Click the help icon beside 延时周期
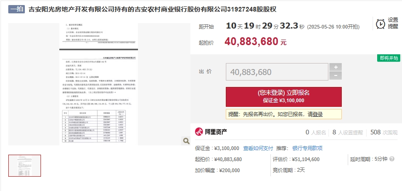 click(x=392, y=159)
